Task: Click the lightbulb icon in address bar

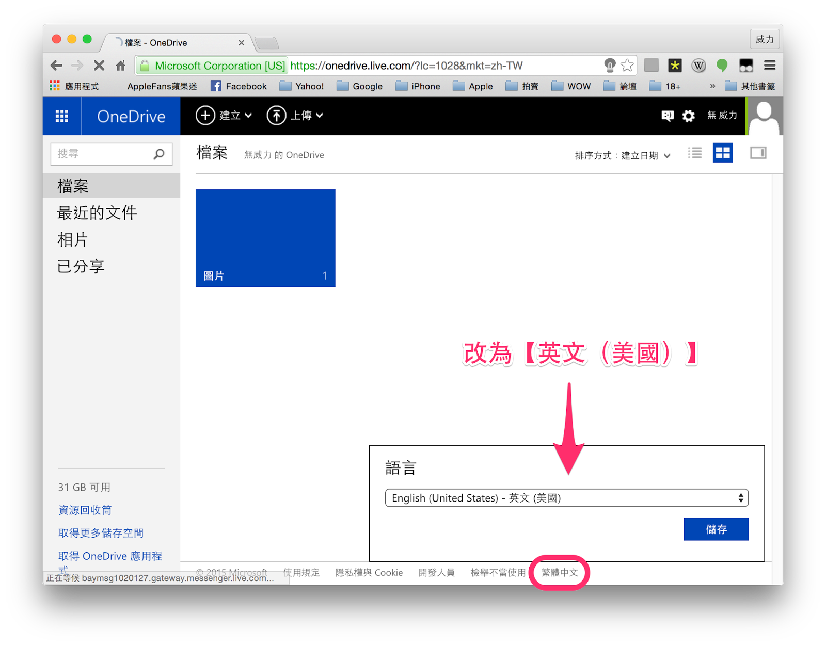Action: (610, 66)
